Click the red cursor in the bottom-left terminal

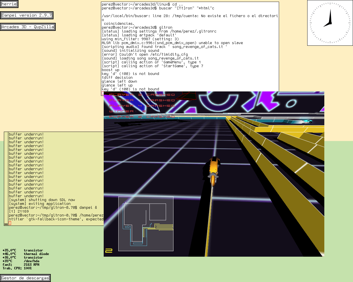10,223
